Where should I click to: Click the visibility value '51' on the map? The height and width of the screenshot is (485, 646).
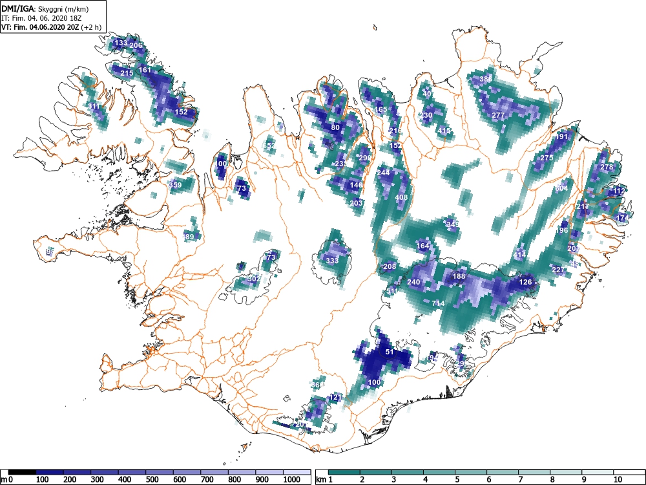tap(390, 352)
